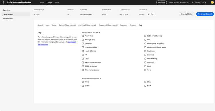
Task: Click the Role: System Administrator text
Action: click(x=179, y=3)
